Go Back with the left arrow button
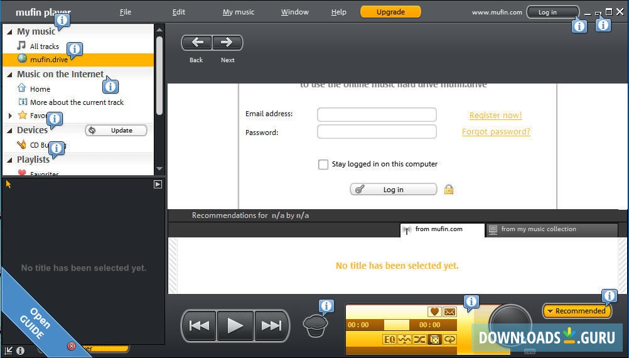 (x=196, y=43)
